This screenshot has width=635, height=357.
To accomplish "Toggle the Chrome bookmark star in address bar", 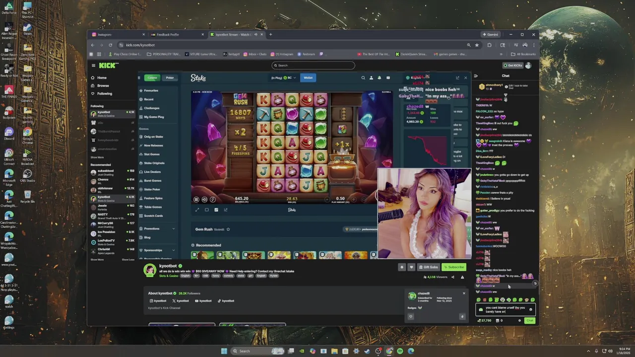I will tap(477, 45).
